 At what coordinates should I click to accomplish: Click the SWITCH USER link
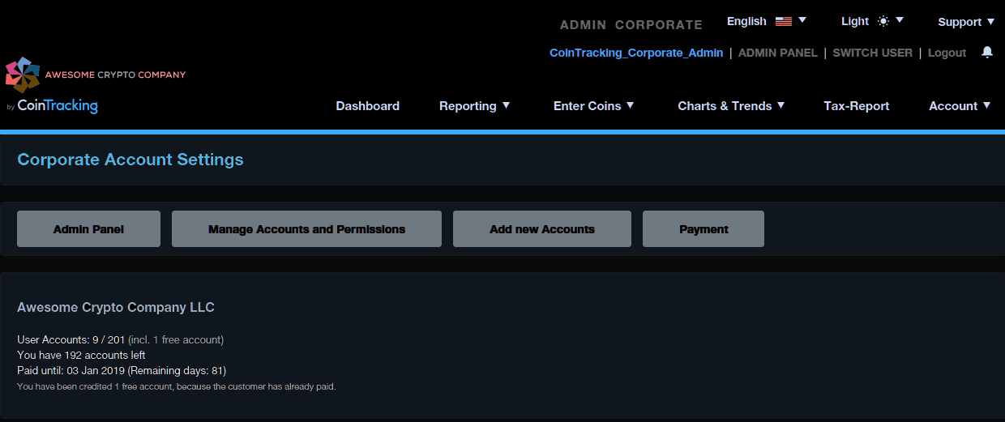(872, 53)
